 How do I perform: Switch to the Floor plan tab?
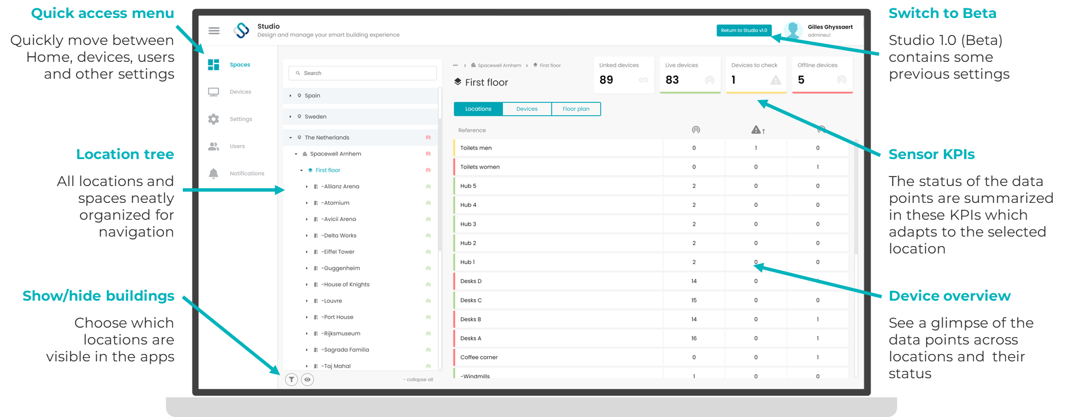tap(576, 109)
